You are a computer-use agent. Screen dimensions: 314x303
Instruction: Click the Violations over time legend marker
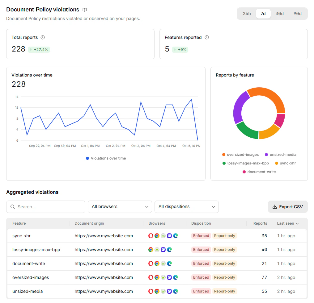[x=87, y=158]
